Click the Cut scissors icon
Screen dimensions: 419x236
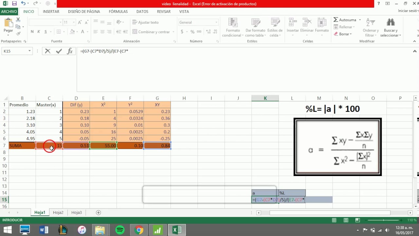pyautogui.click(x=18, y=20)
